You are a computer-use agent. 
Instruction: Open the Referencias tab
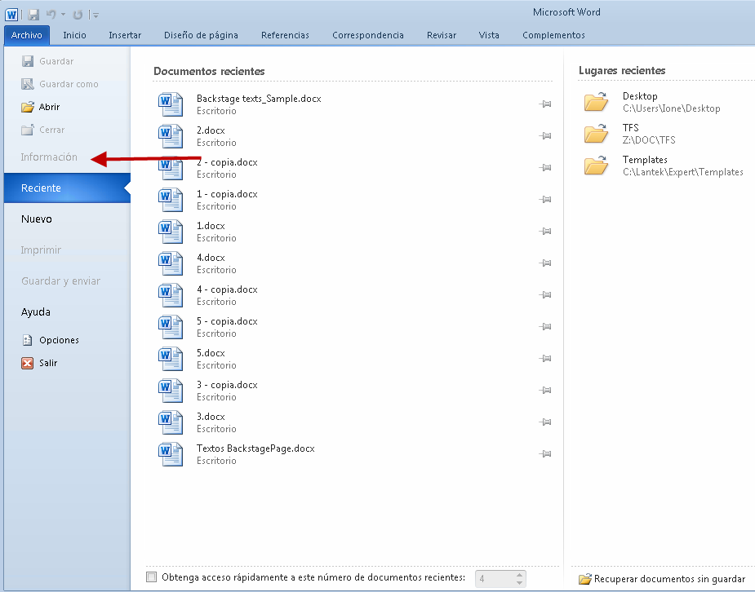tap(285, 35)
